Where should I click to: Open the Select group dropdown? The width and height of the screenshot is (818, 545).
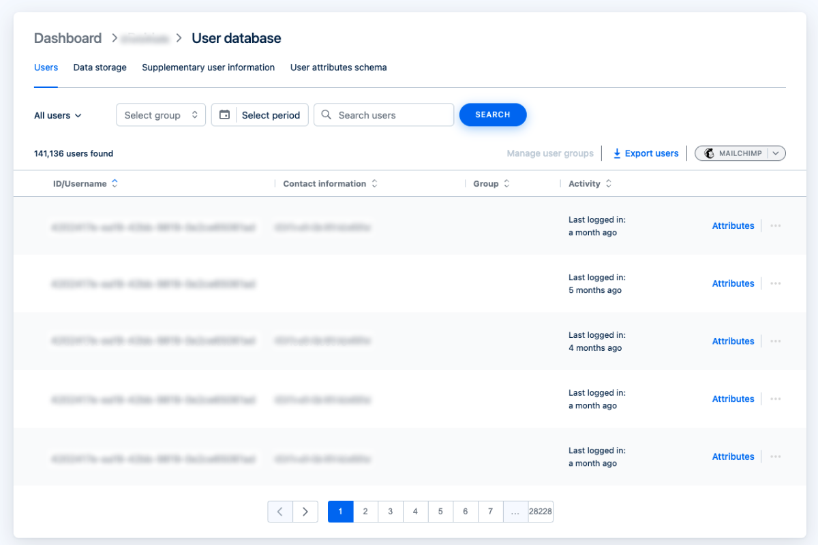(x=161, y=115)
